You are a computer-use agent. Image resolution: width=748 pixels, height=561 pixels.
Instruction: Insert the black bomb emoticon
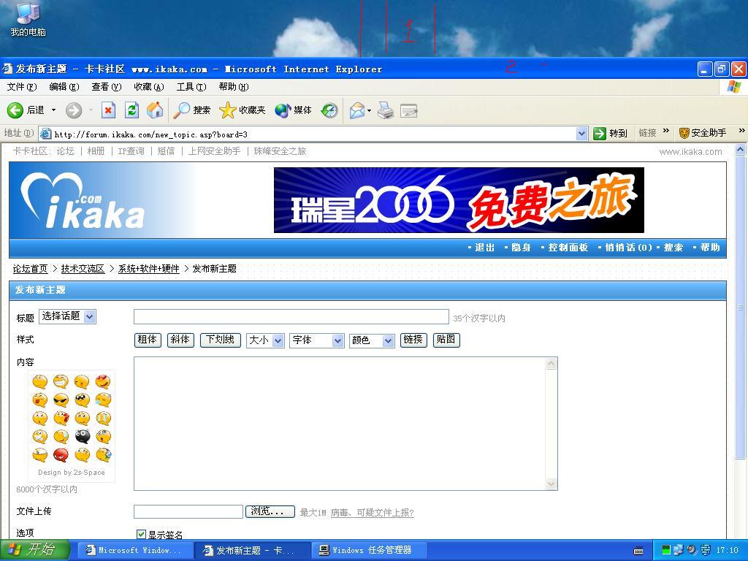tap(82, 437)
